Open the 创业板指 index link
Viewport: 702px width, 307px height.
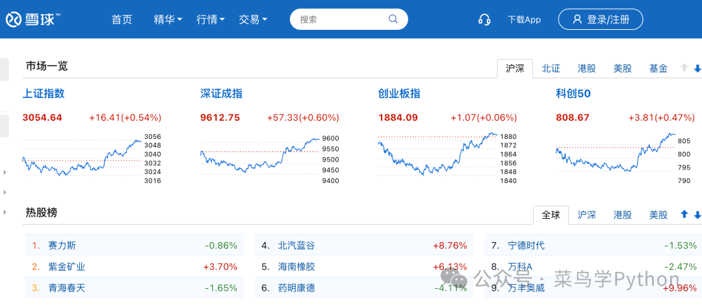399,94
